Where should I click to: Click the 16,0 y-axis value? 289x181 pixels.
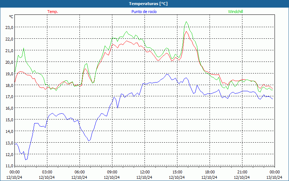9,108
